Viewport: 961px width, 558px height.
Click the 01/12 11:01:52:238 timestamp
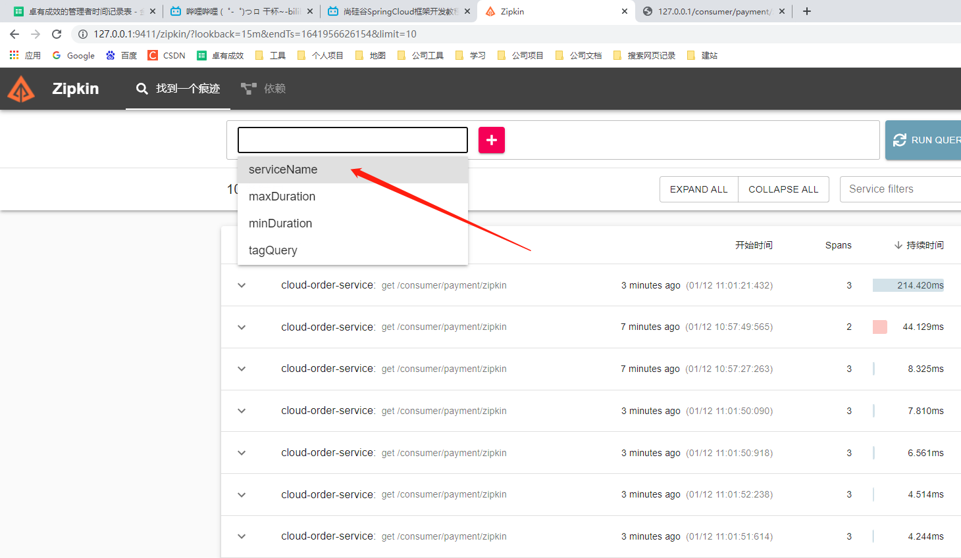click(729, 494)
